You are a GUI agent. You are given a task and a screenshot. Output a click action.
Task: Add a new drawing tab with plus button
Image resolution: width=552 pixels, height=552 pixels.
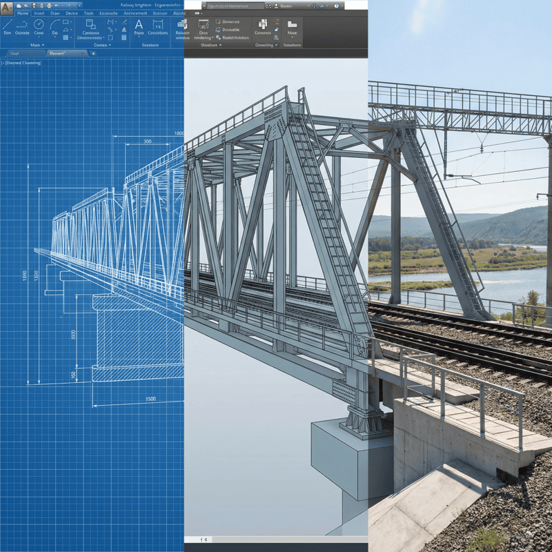pyautogui.click(x=93, y=54)
